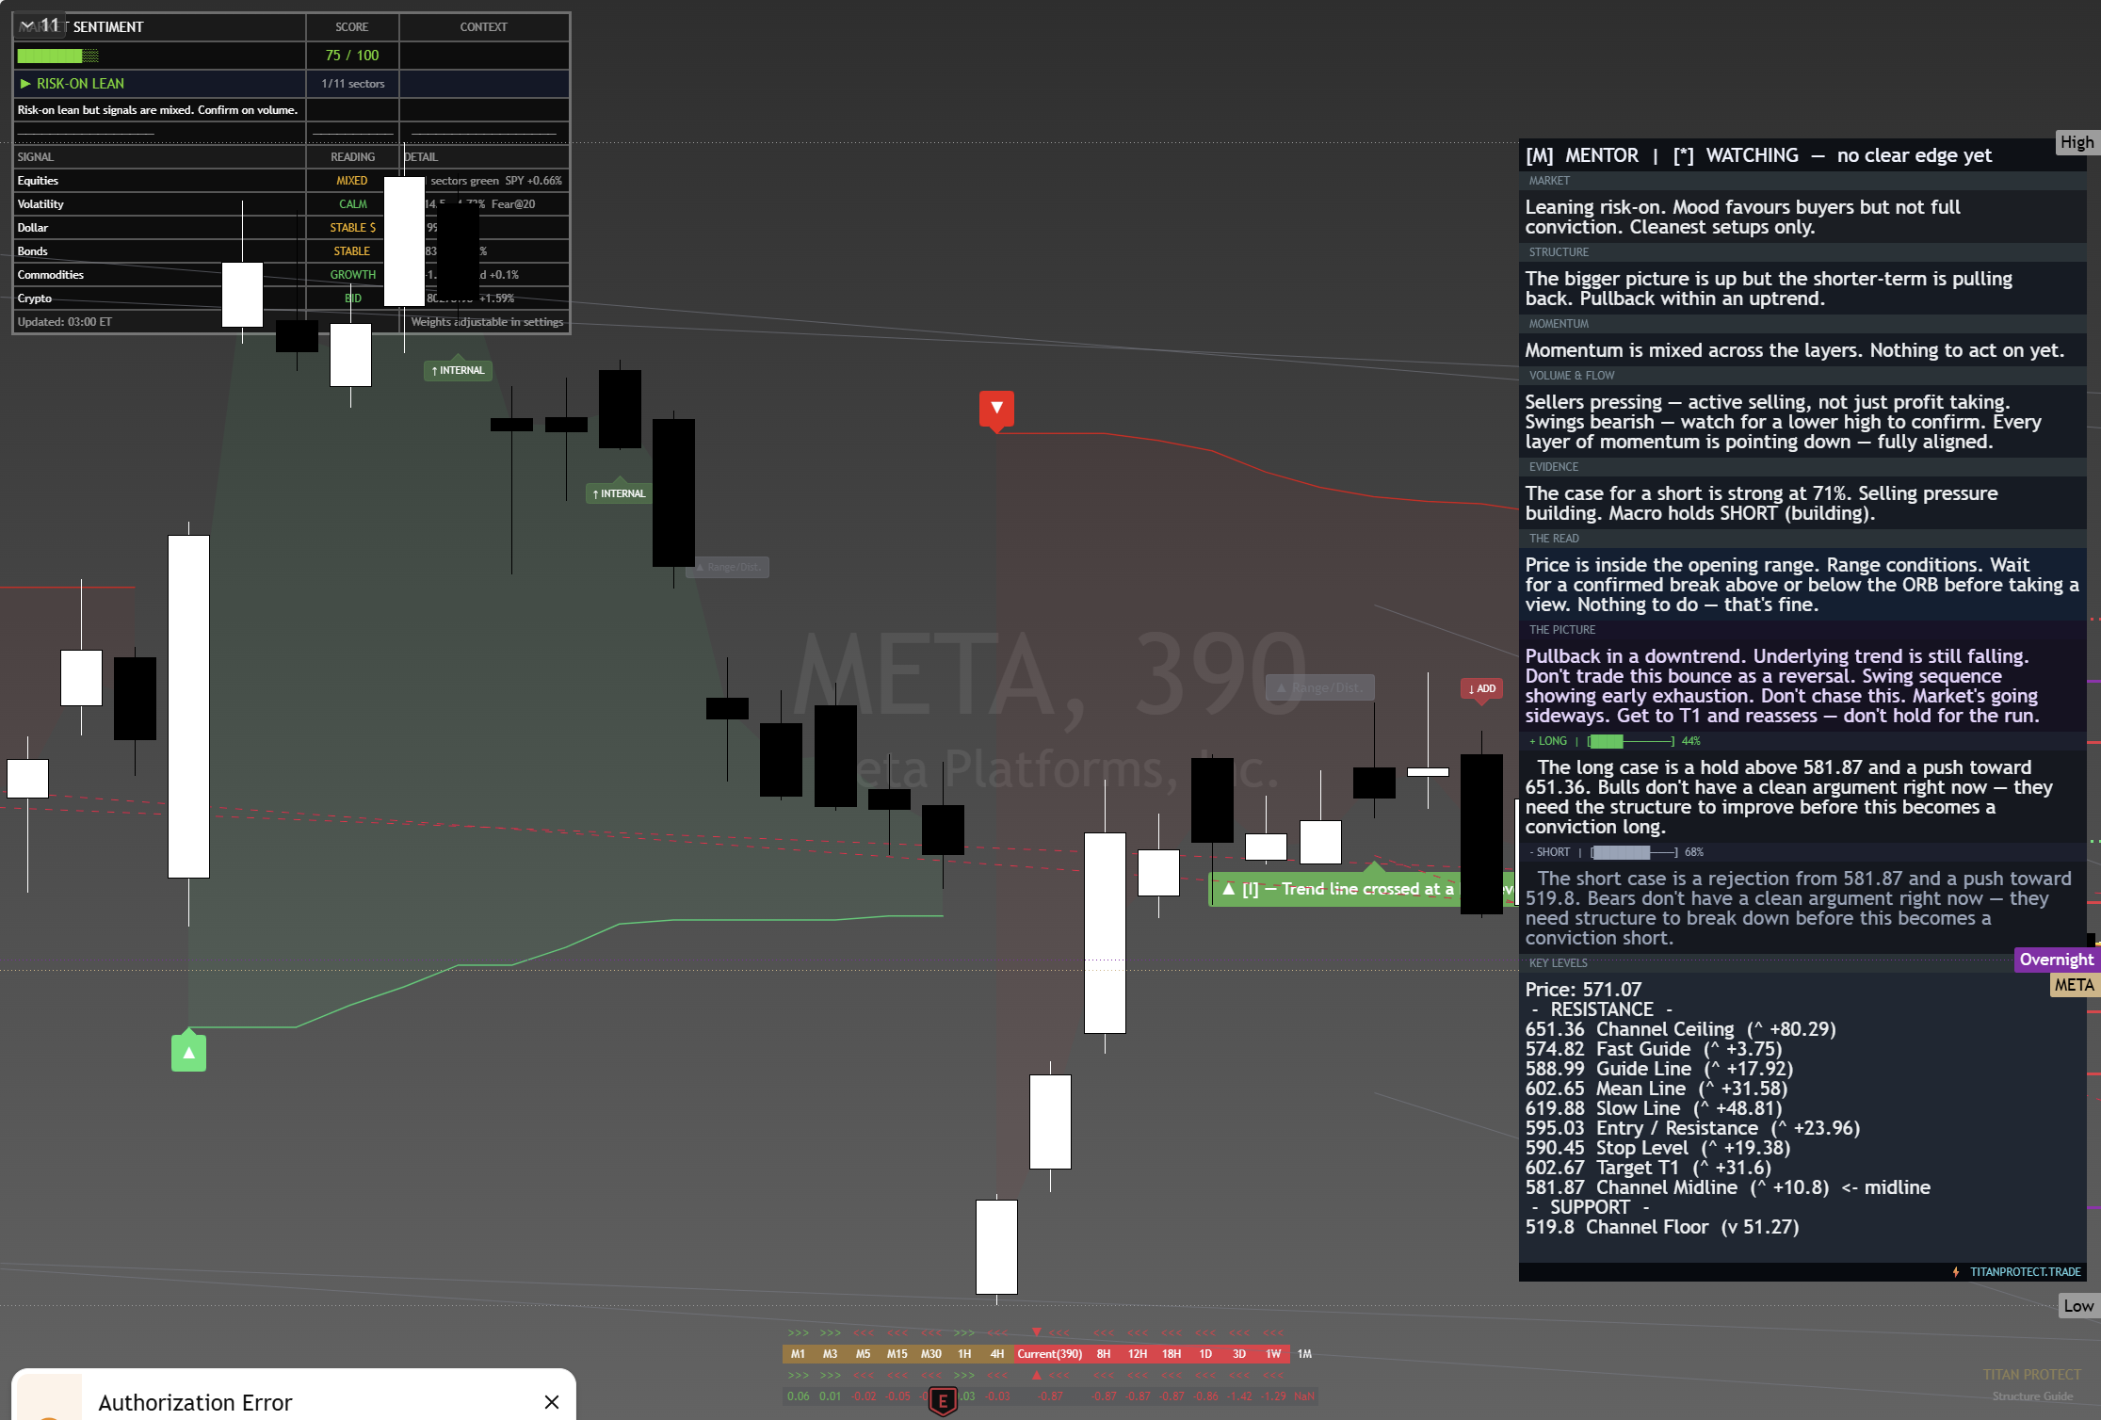Click the Volatility signal row label
The height and width of the screenshot is (1420, 2101).
tap(40, 204)
